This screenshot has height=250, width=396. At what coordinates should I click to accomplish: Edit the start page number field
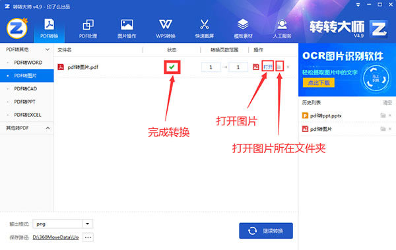coord(211,67)
